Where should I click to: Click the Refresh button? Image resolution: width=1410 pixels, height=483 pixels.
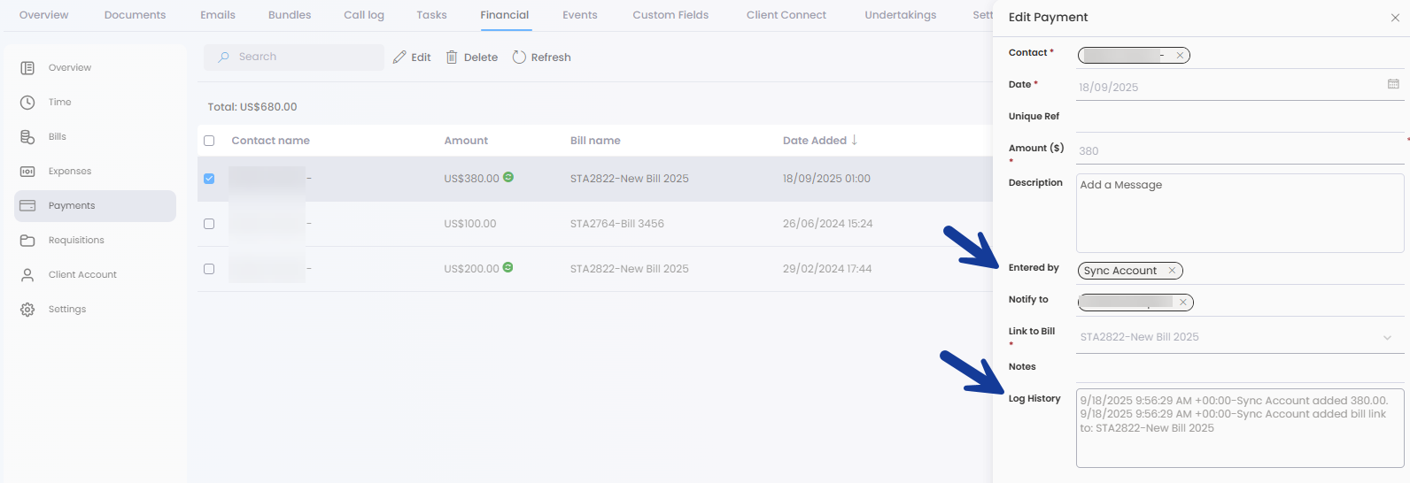[x=541, y=57]
